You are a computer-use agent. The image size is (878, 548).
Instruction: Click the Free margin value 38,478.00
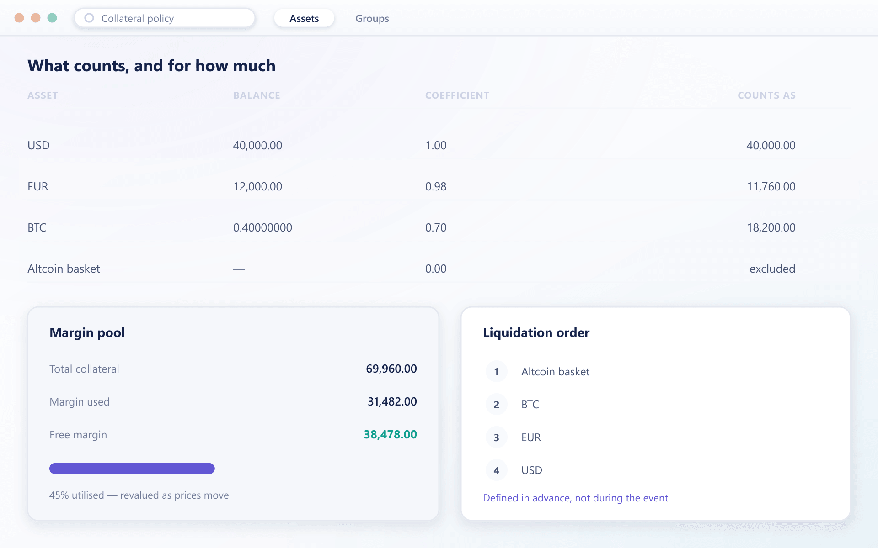(390, 435)
